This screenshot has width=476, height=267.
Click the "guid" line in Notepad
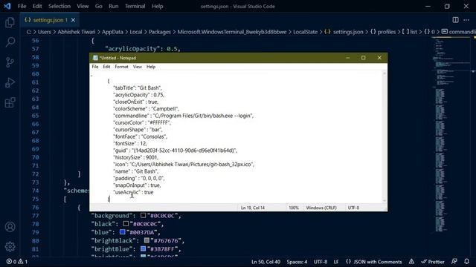(x=176, y=151)
